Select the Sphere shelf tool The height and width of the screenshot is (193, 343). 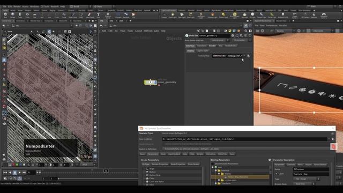tap(13, 15)
